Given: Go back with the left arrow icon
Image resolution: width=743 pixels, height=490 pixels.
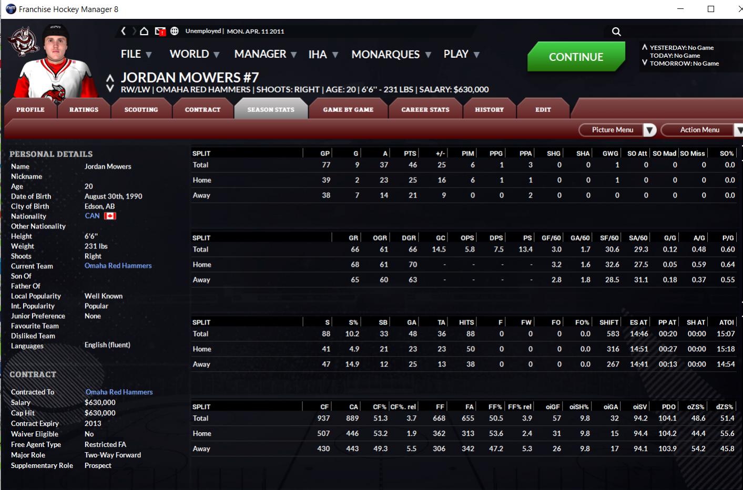Looking at the screenshot, I should [x=124, y=31].
